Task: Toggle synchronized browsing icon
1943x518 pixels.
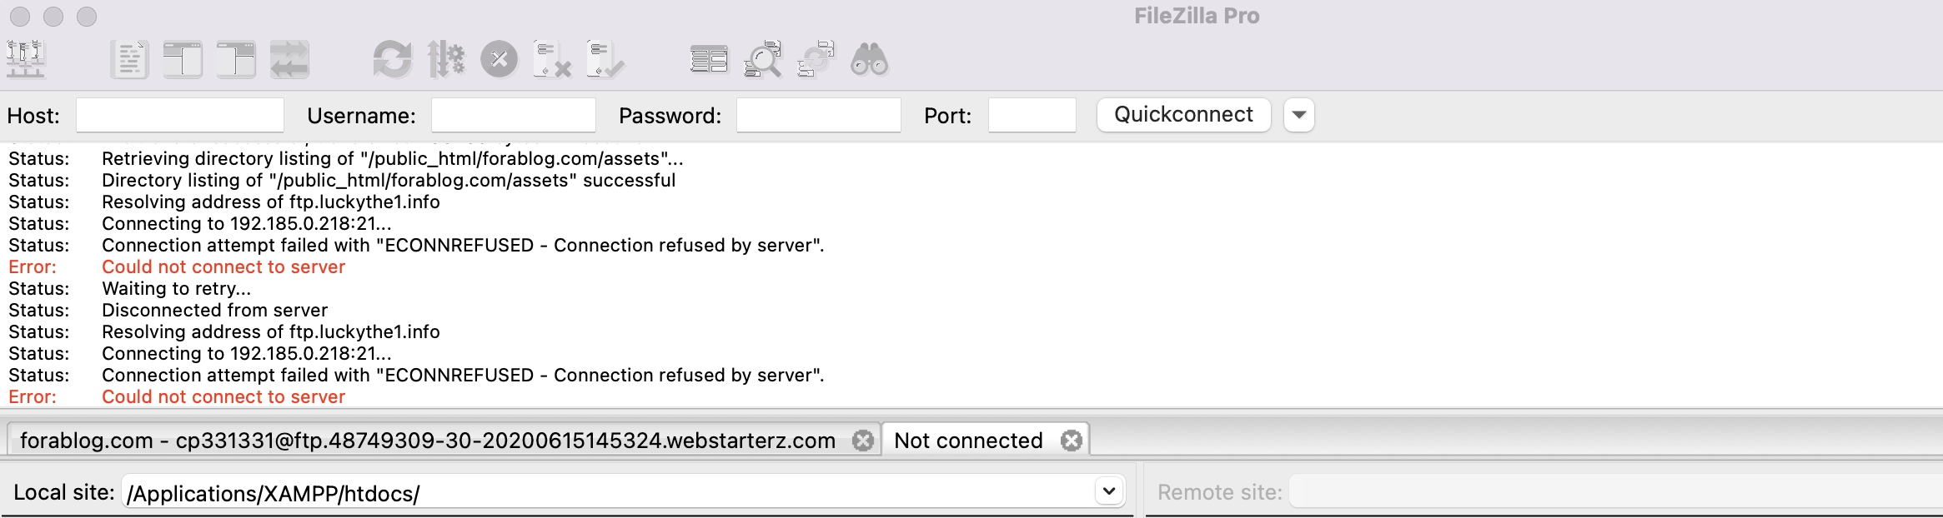Action: coord(816,59)
